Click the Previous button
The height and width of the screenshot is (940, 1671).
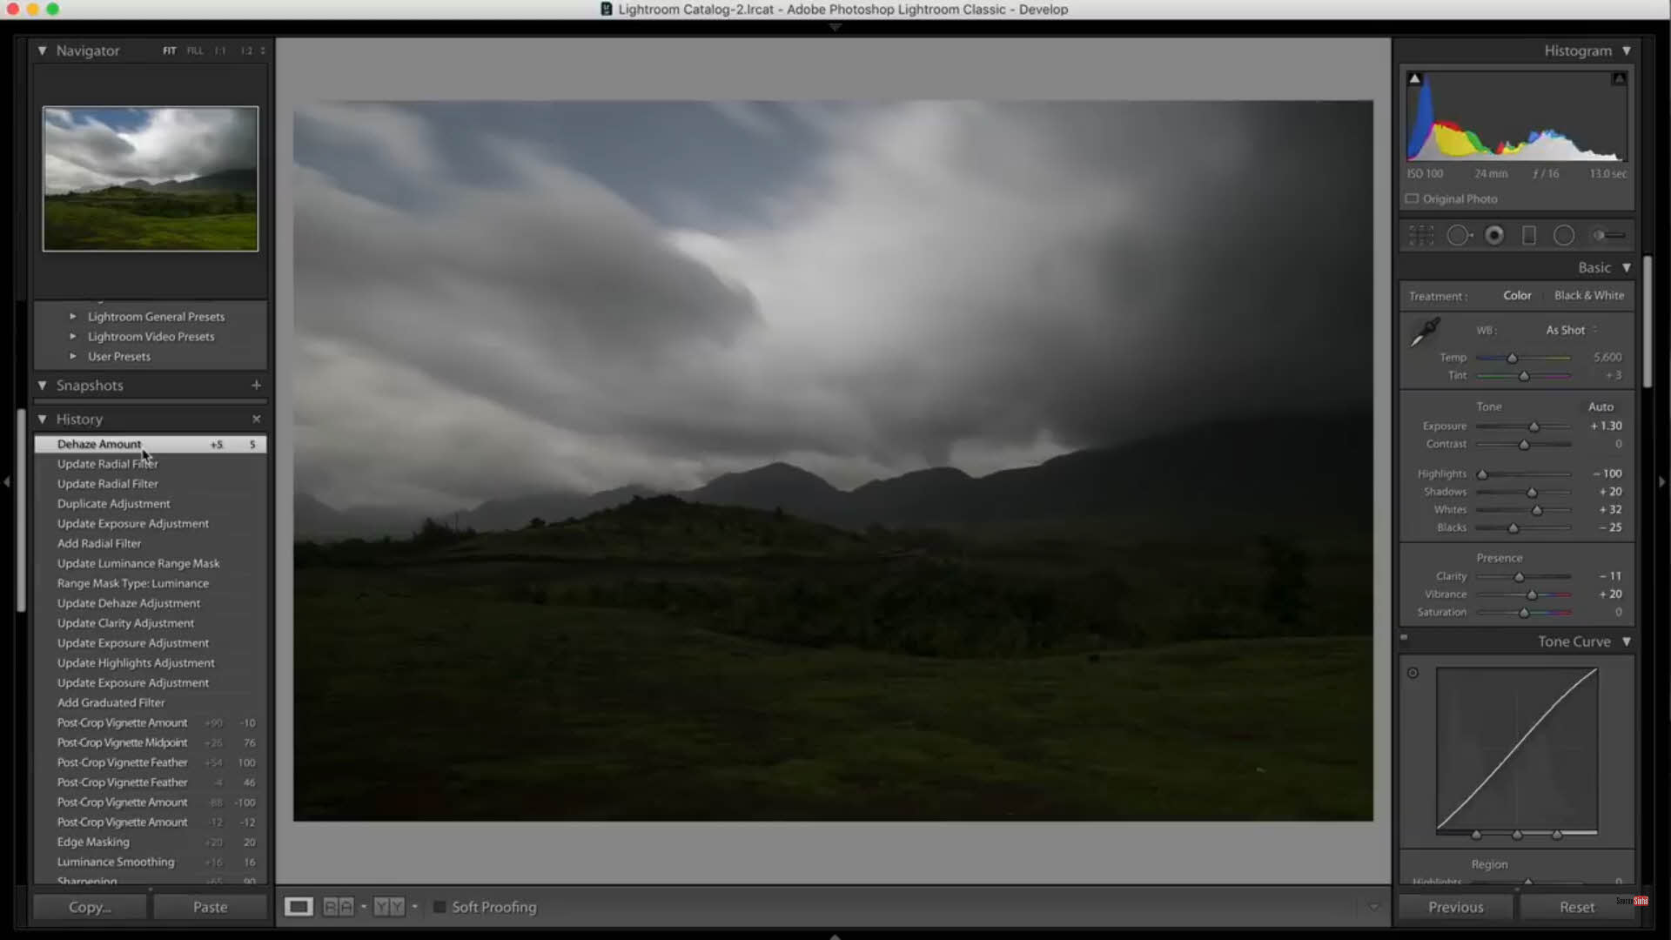coord(1456,907)
